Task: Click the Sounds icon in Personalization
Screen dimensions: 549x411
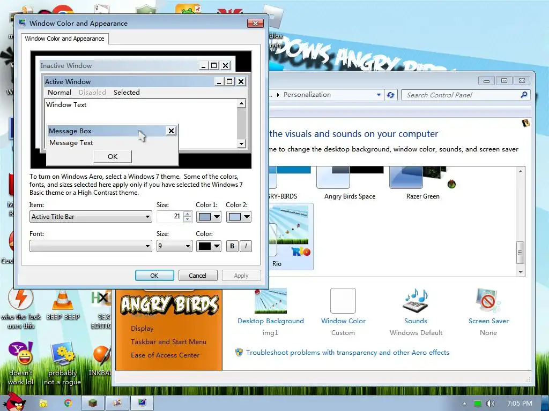Action: pyautogui.click(x=416, y=301)
